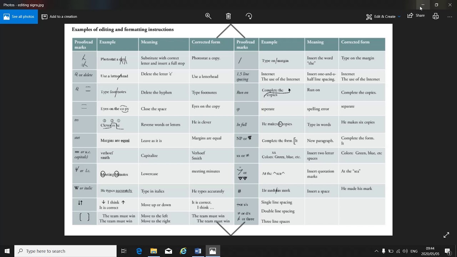Click 'Type in italics' text
The width and height of the screenshot is (457, 257).
point(152,191)
